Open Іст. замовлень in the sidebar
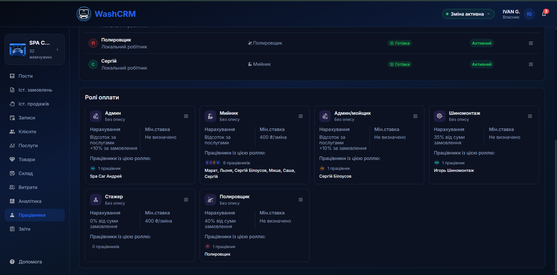The width and height of the screenshot is (557, 275). coord(35,90)
